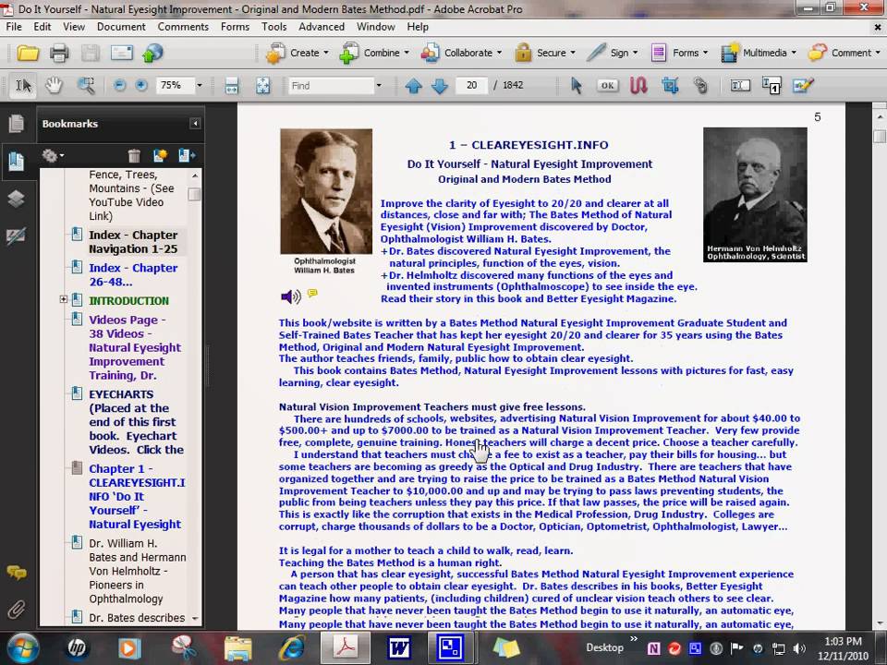Open Internet Explorer from the taskbar
Viewport: 887px width, 665px height.
(293, 647)
